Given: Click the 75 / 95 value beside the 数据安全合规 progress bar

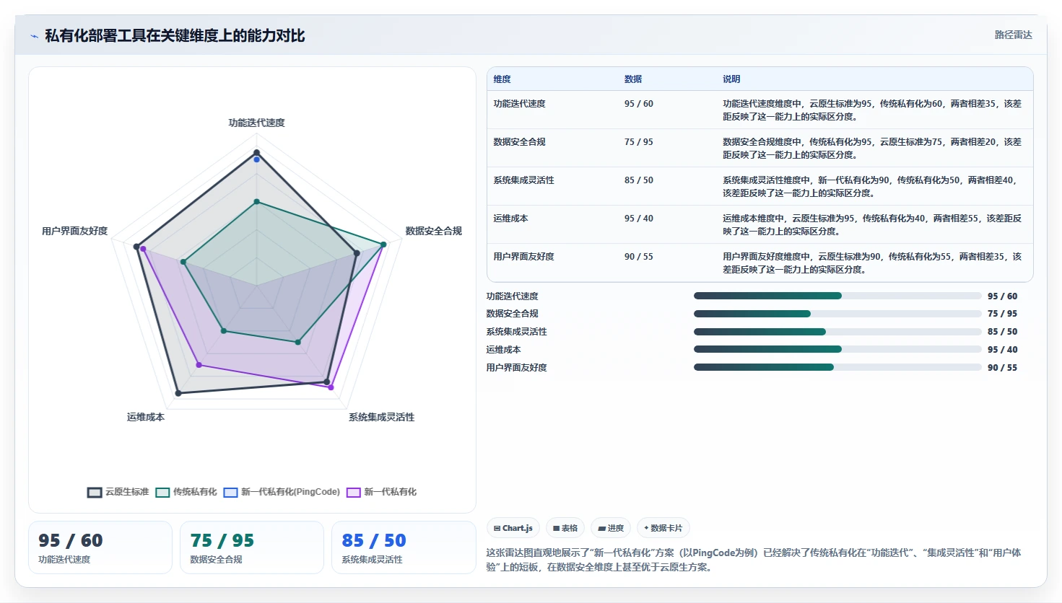Looking at the screenshot, I should tap(1002, 314).
